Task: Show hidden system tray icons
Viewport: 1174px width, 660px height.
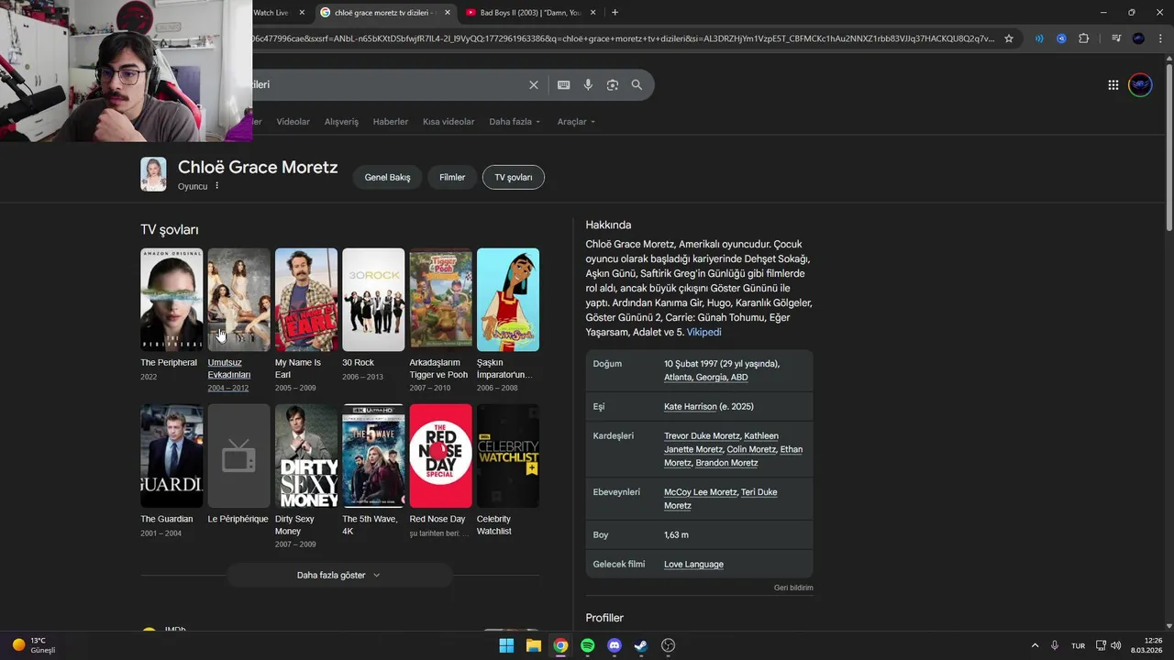Action: click(x=1035, y=645)
